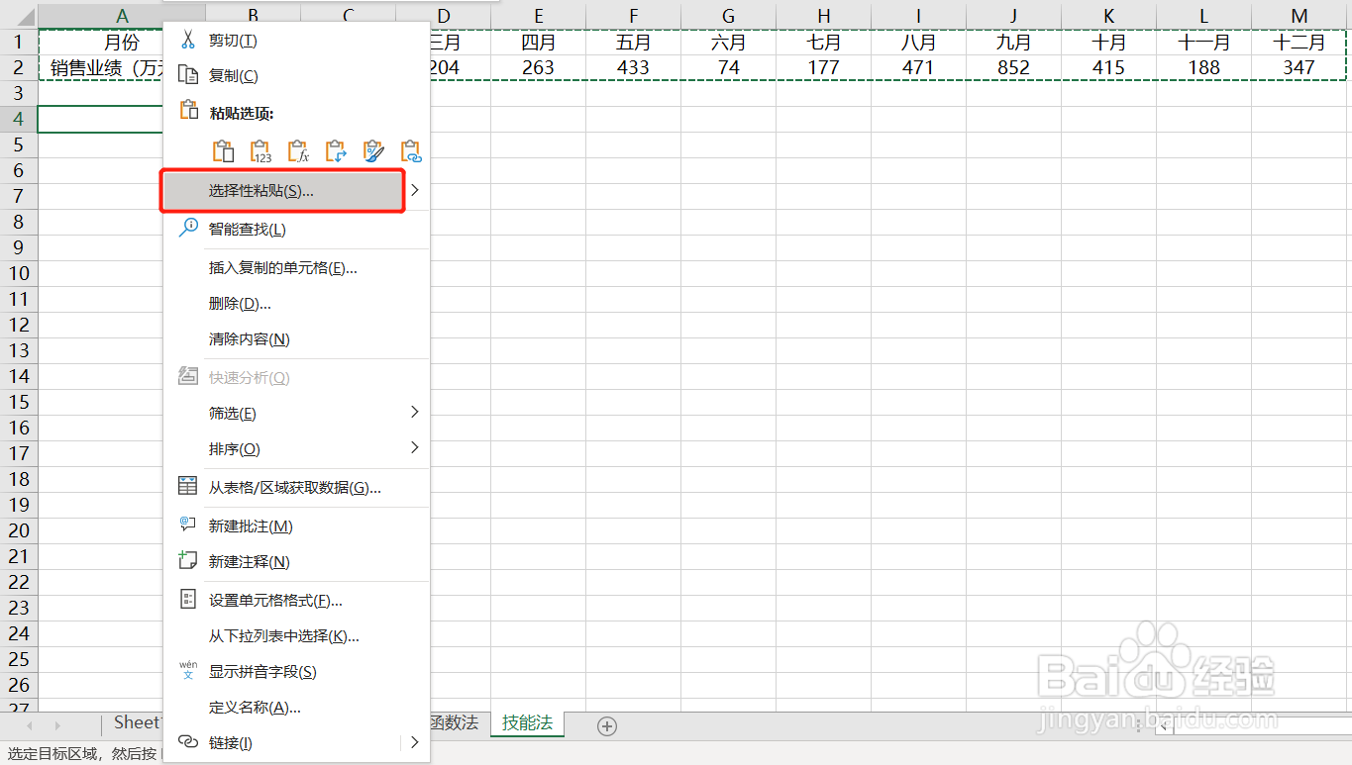Choose the paste transpose icon
1352x765 pixels.
click(x=336, y=151)
